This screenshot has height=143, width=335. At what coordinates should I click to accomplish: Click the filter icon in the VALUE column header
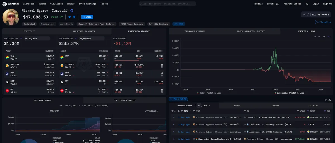[x=298, y=111]
